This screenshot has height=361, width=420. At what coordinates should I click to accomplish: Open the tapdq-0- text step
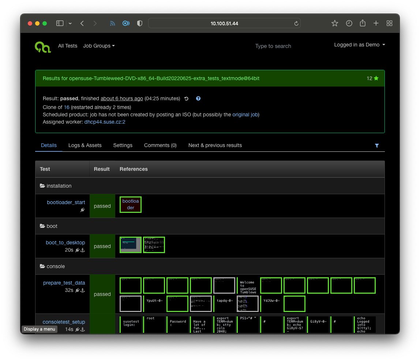(x=225, y=304)
